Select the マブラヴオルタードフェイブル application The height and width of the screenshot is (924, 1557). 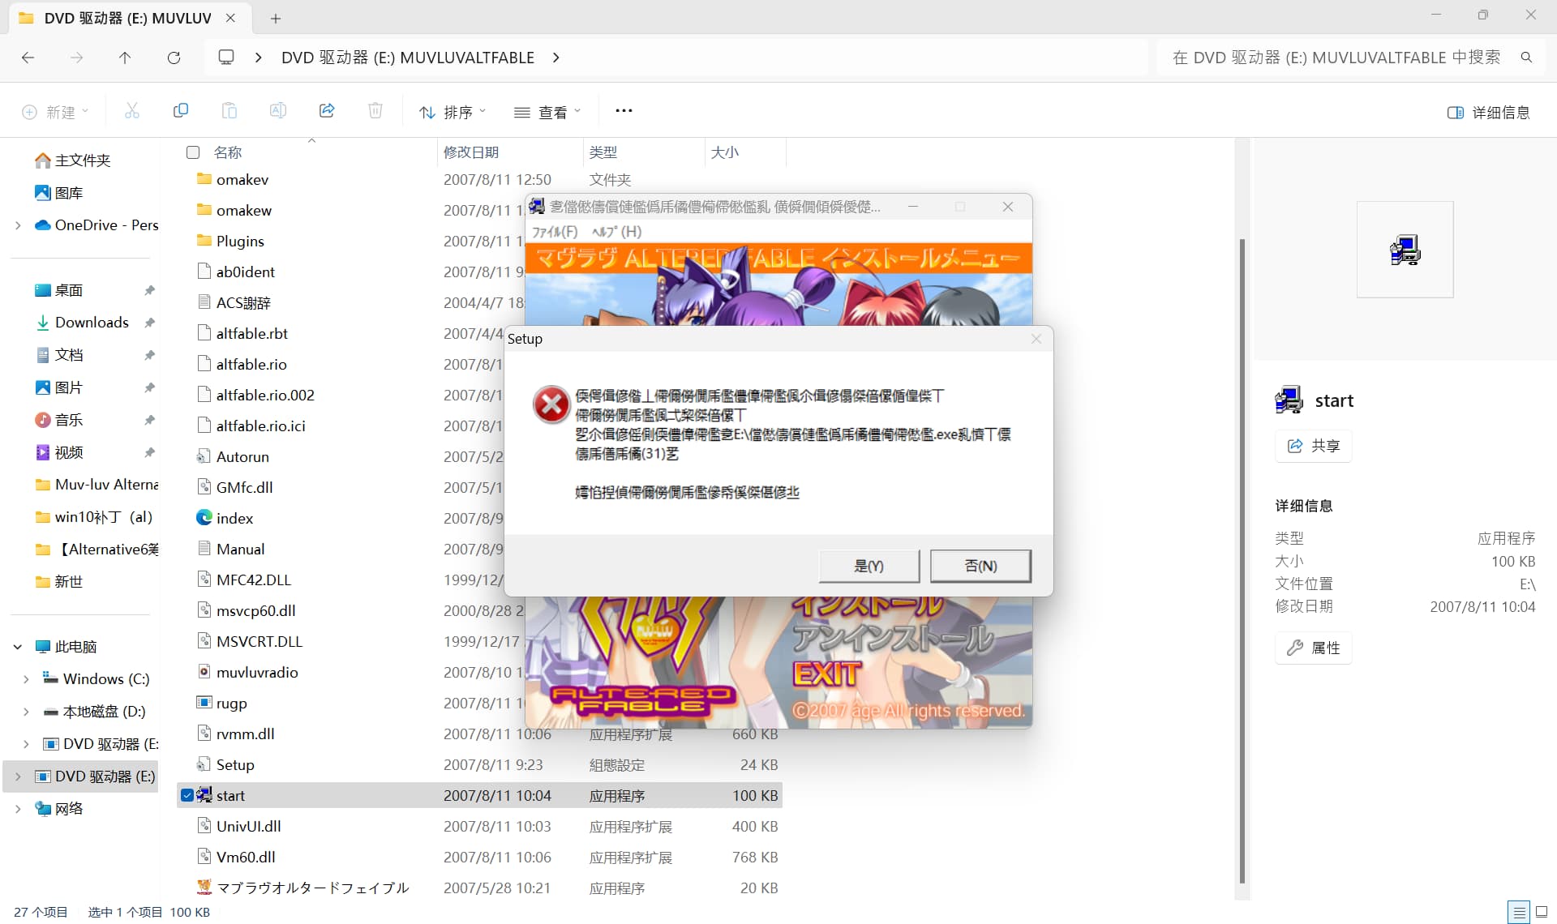(312, 888)
